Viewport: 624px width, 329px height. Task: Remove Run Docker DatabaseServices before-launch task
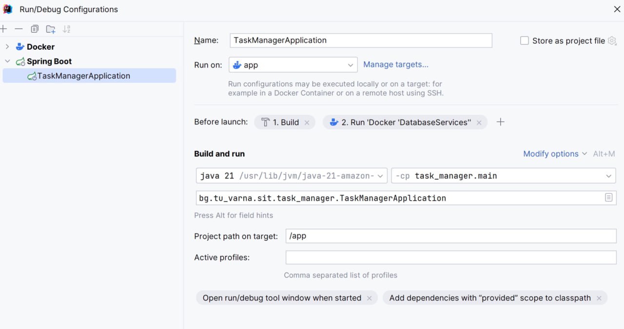click(x=479, y=123)
